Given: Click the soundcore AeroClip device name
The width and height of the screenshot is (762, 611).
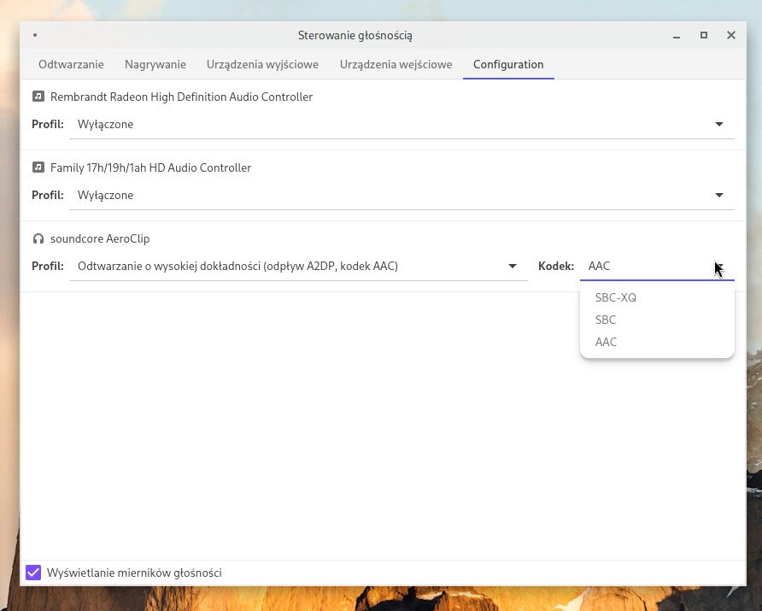Looking at the screenshot, I should (x=100, y=238).
